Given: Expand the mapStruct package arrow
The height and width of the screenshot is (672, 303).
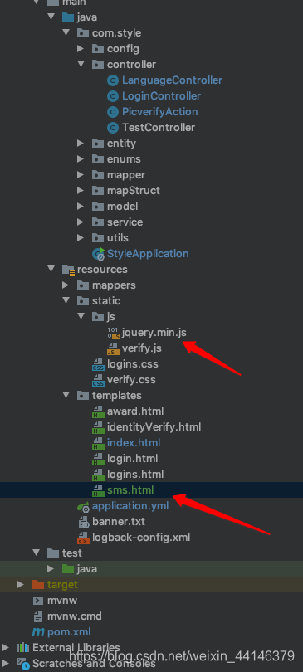Looking at the screenshot, I should coord(81,190).
